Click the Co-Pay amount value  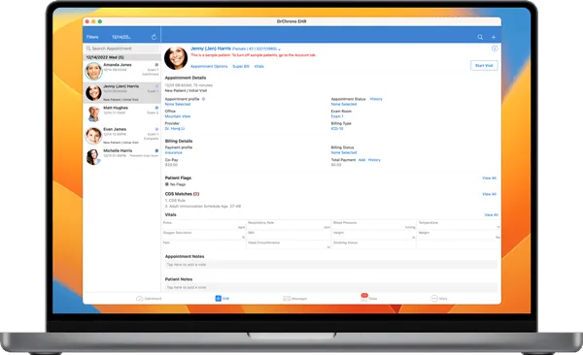171,165
